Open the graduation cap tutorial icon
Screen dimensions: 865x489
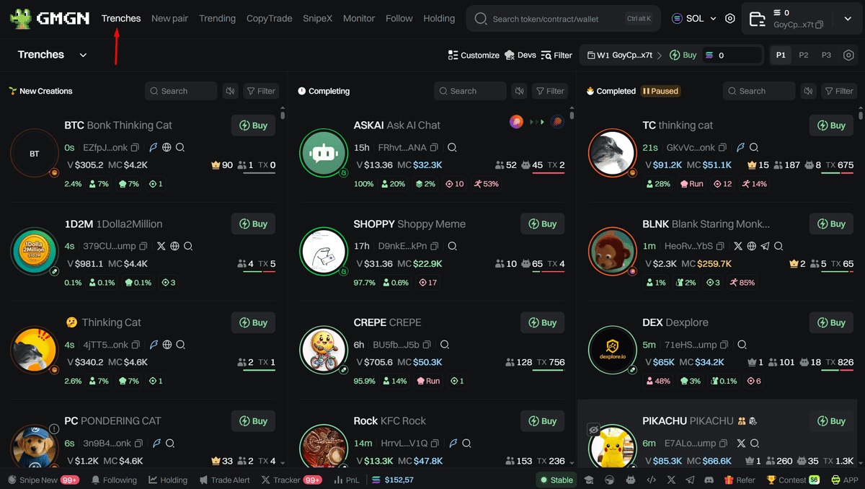pyautogui.click(x=589, y=480)
